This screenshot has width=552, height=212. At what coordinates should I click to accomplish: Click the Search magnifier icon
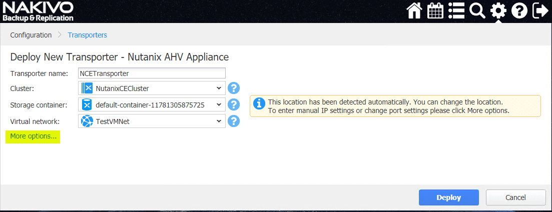coord(477,11)
